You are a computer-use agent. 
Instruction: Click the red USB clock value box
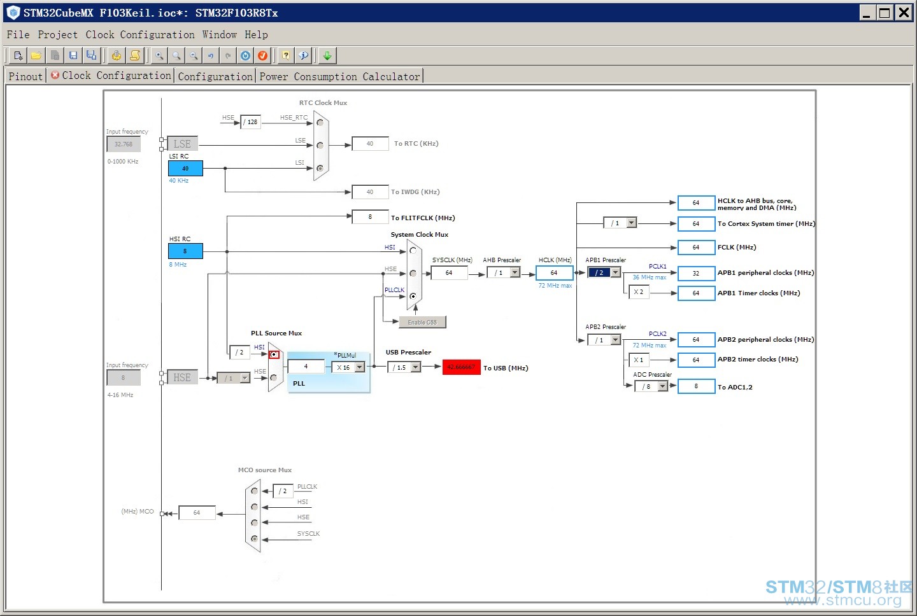pos(461,367)
